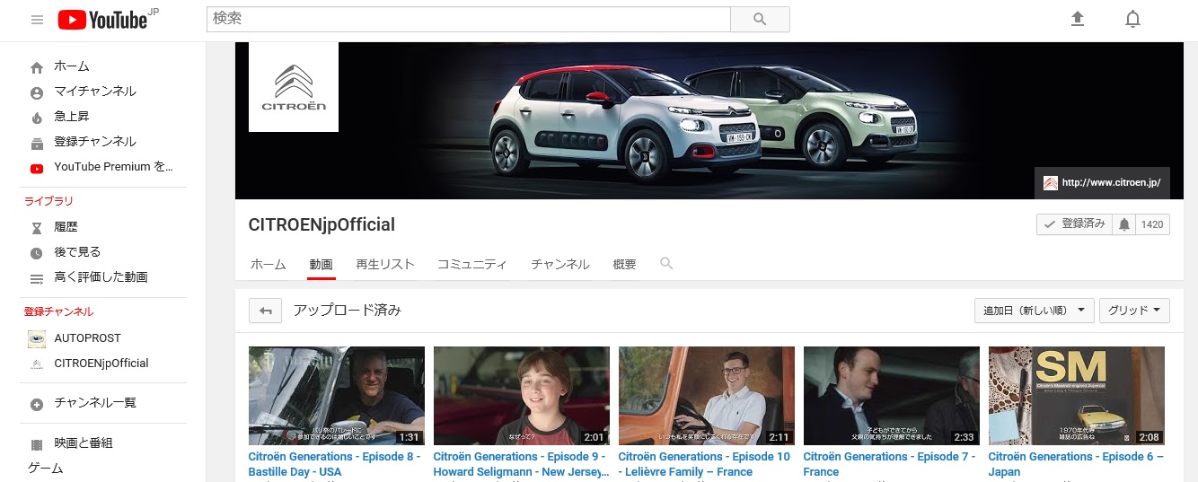
Task: Open the http://www.citroen.jp/ link
Action: [1111, 182]
